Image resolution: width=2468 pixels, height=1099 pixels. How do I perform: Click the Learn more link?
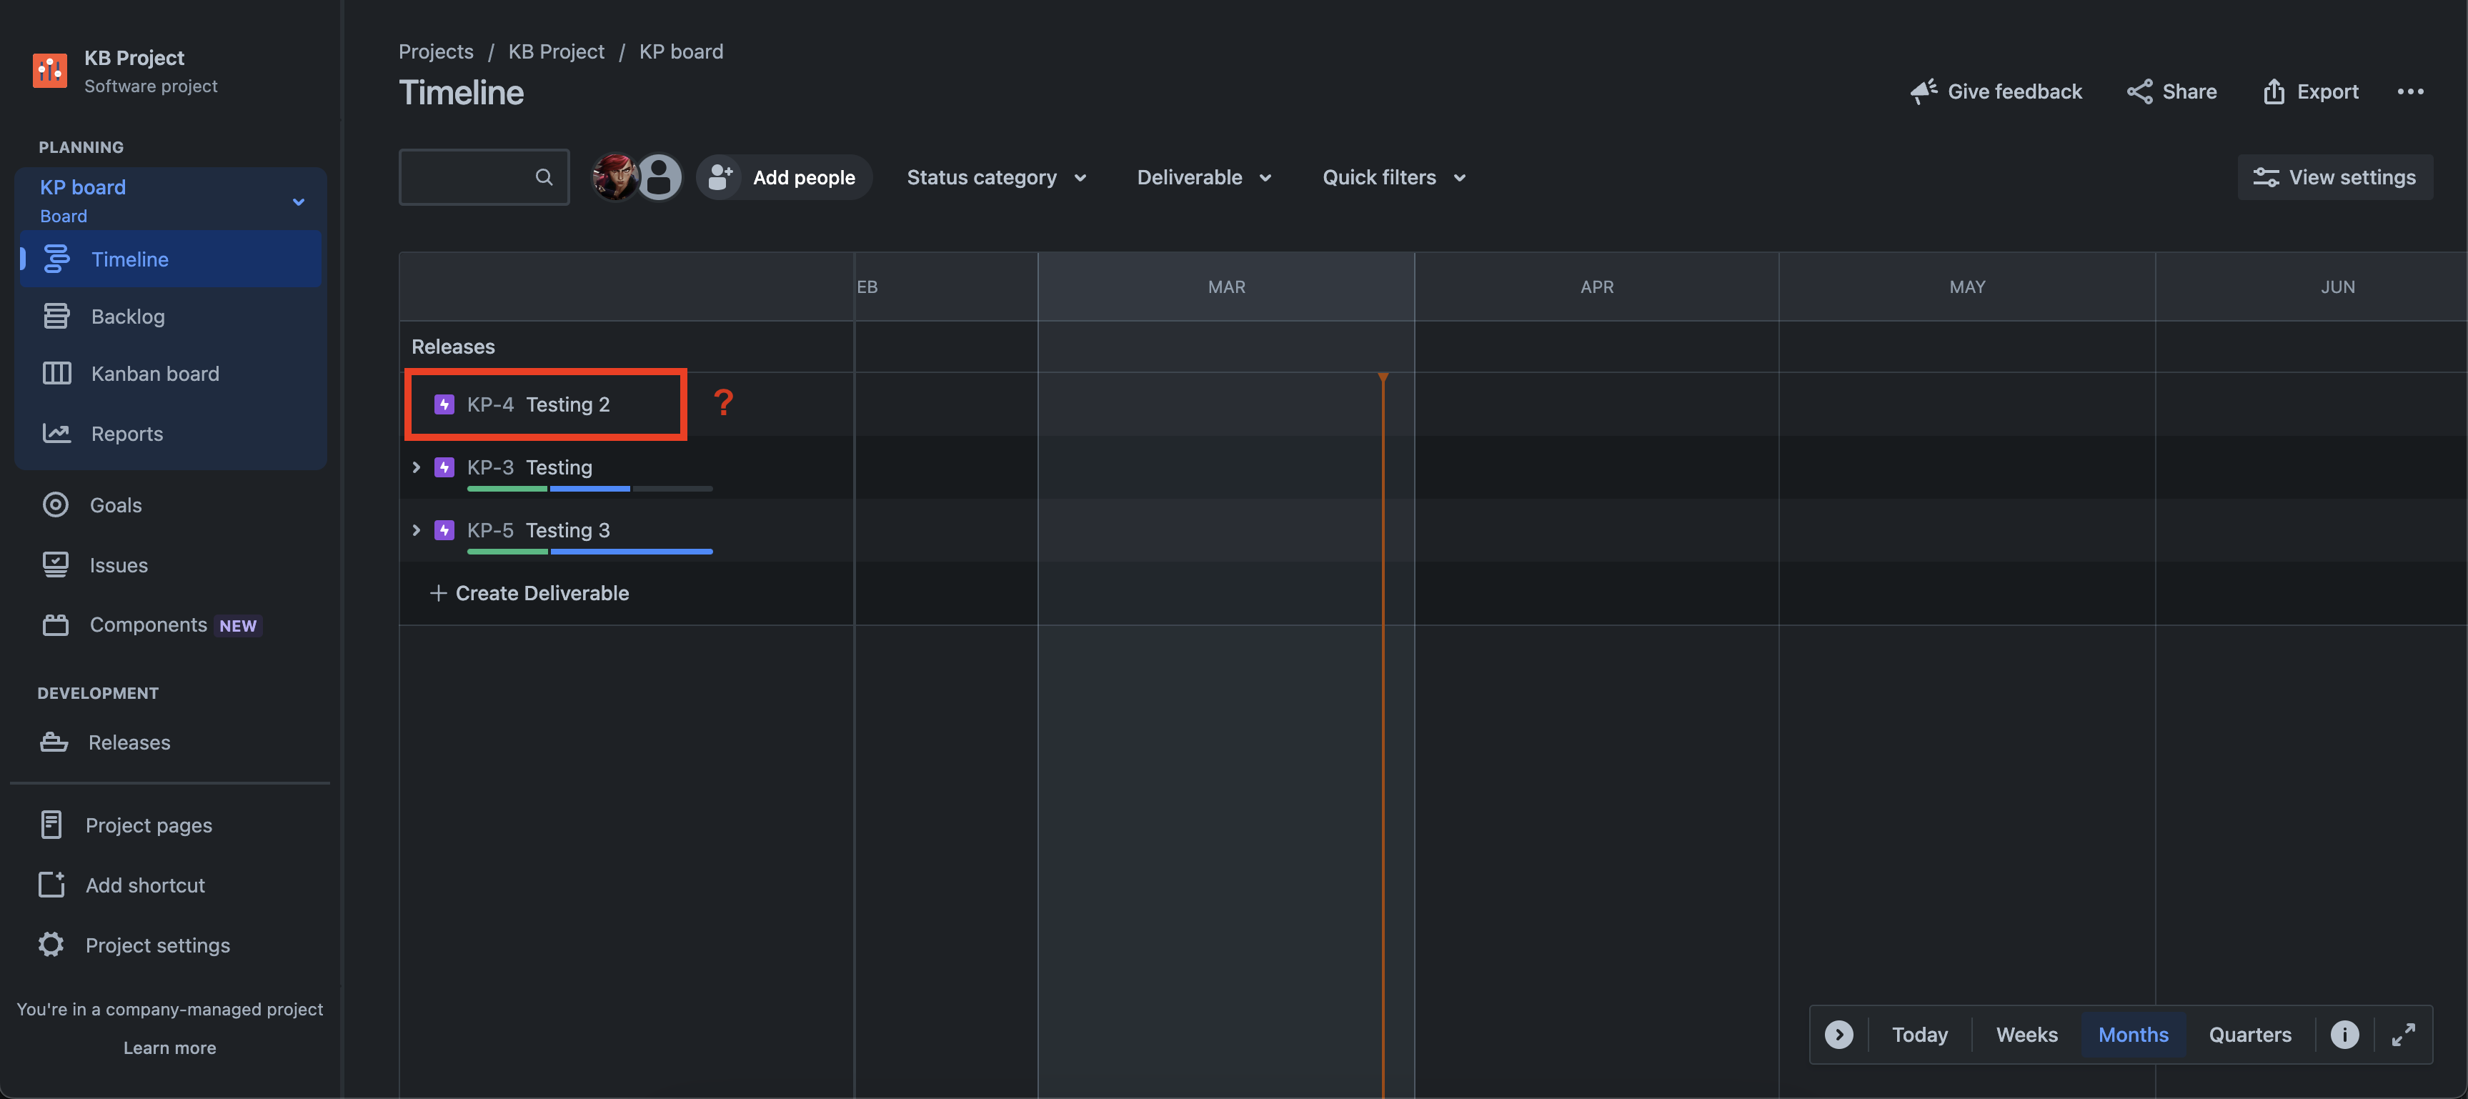pyautogui.click(x=169, y=1048)
